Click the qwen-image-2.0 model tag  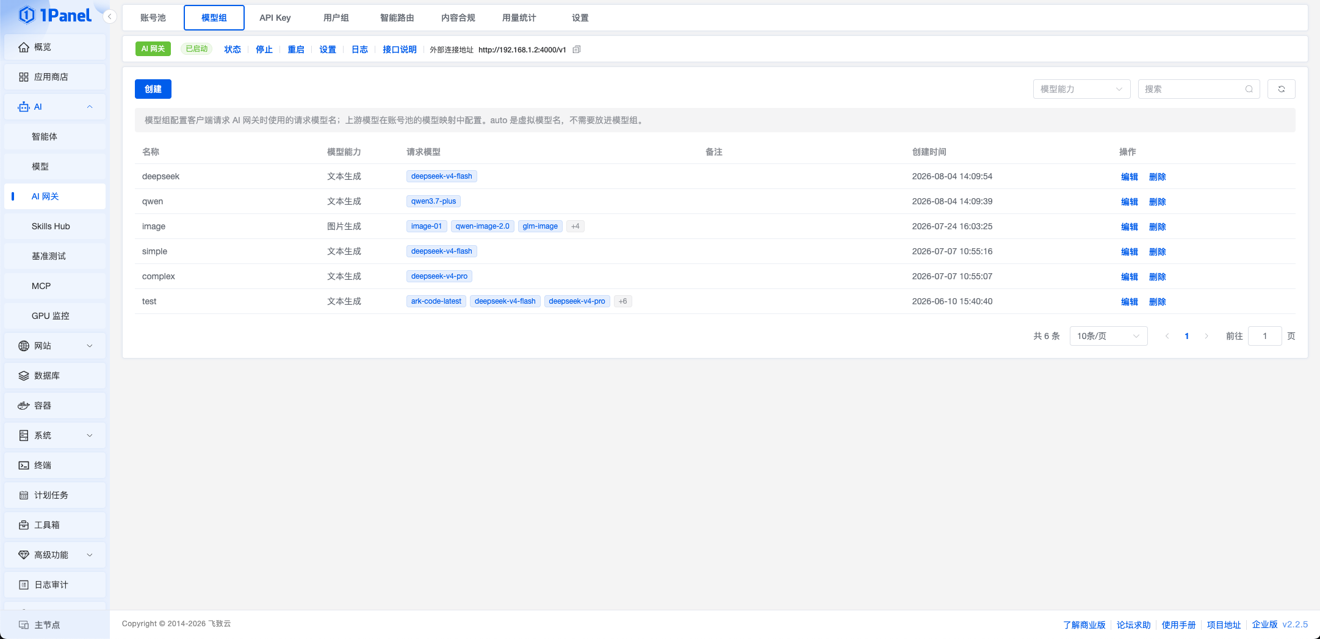482,226
